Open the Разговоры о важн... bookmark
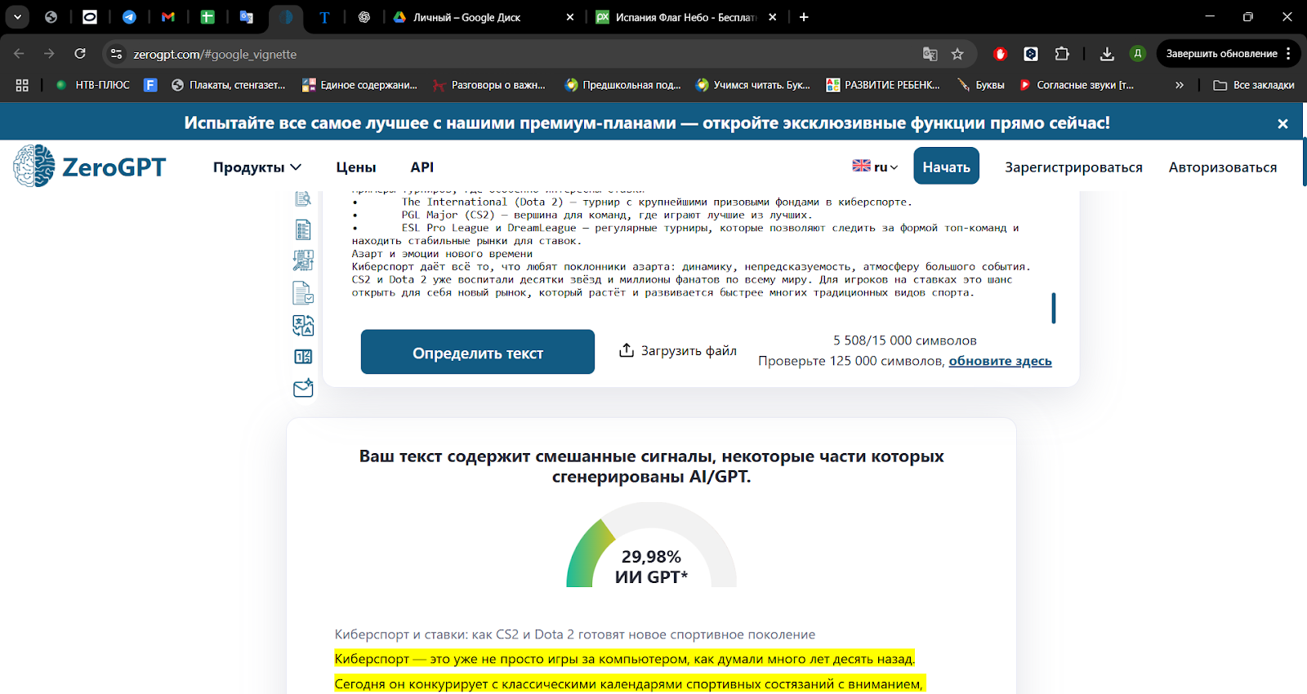The image size is (1307, 694). point(489,85)
